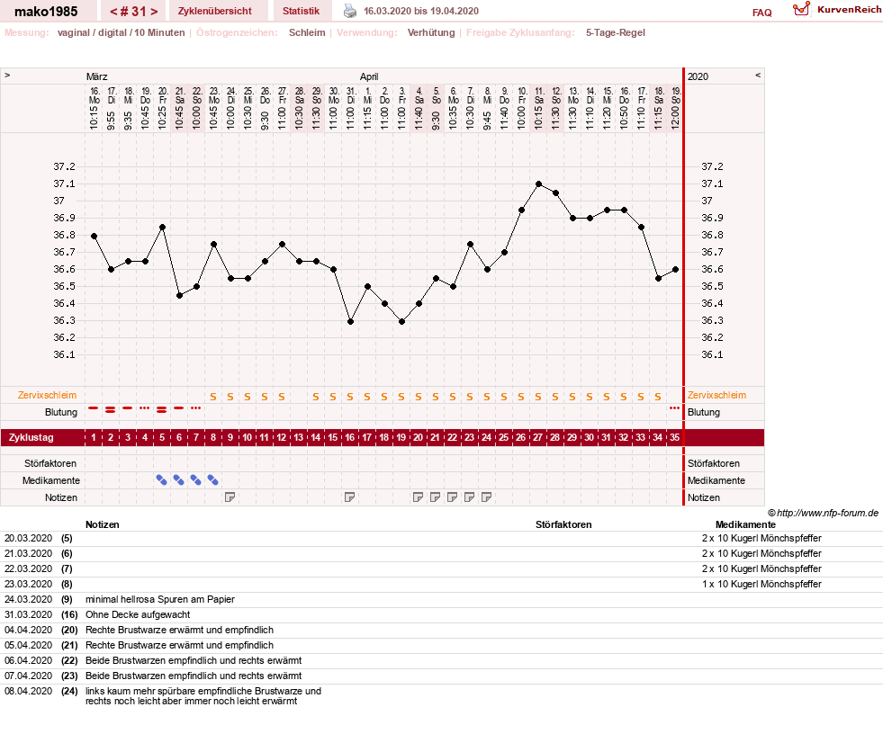This screenshot has height=752, width=883.
Task: Click the 5-Tage-Regel setting value
Action: [615, 32]
